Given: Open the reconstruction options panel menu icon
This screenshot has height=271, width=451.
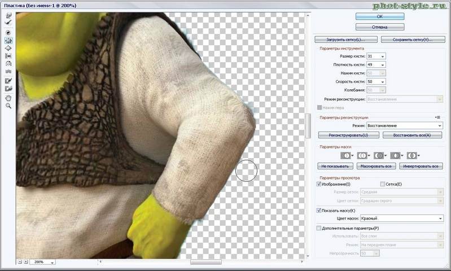Looking at the screenshot, I should pos(438,117).
